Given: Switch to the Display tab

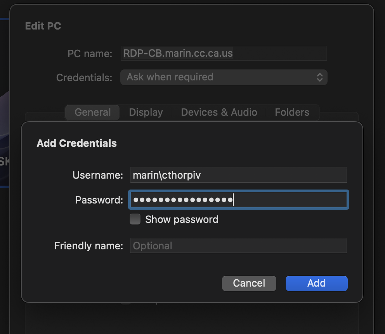Looking at the screenshot, I should click(146, 112).
